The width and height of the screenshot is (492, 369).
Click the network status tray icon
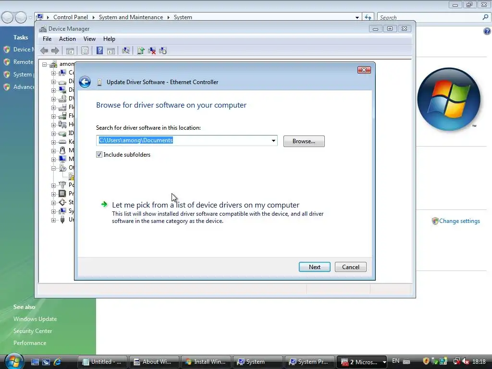point(456,362)
